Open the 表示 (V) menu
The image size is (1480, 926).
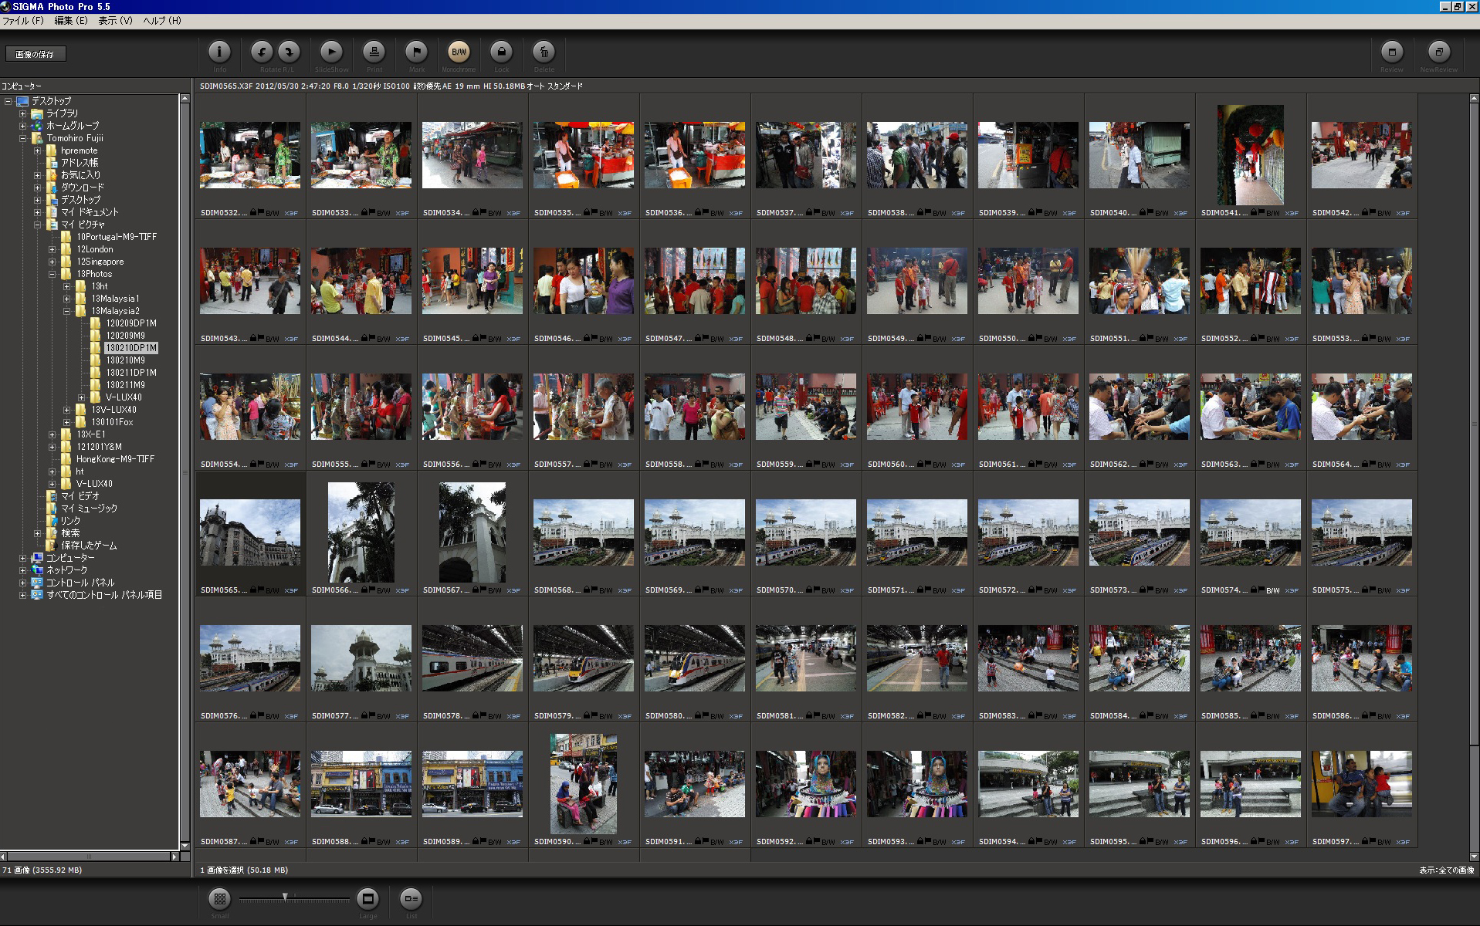(115, 21)
